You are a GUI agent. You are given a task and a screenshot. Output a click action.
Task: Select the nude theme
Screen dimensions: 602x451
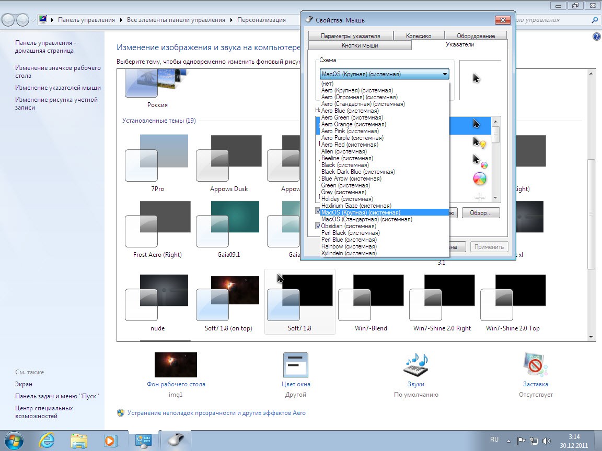click(157, 302)
